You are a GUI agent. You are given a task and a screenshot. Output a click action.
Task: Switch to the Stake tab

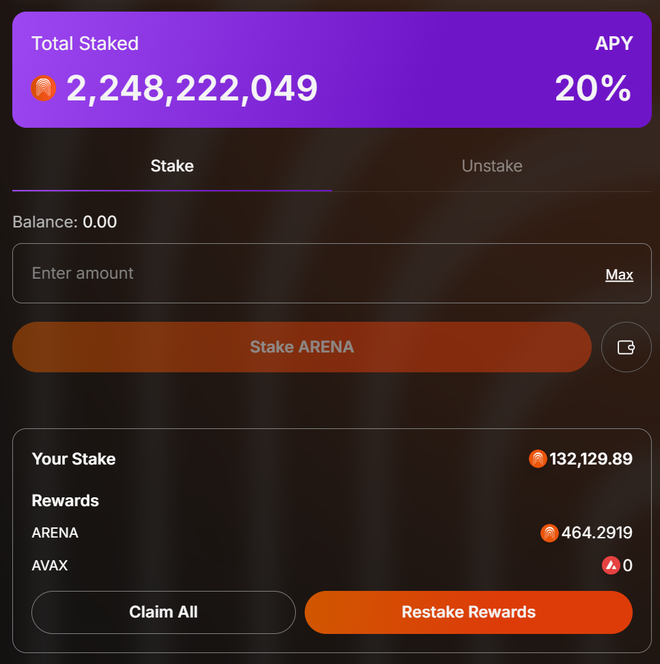(x=172, y=166)
